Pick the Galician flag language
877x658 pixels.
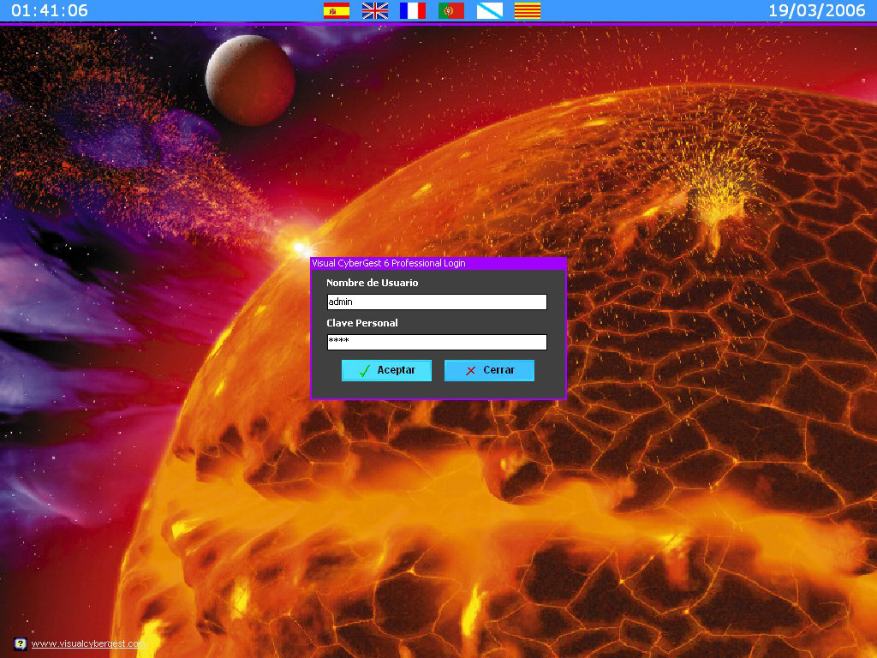[x=490, y=10]
